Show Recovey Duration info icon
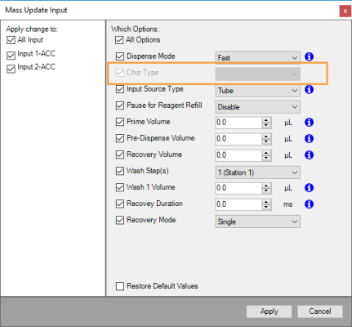The height and width of the screenshot is (327, 352). tap(309, 204)
